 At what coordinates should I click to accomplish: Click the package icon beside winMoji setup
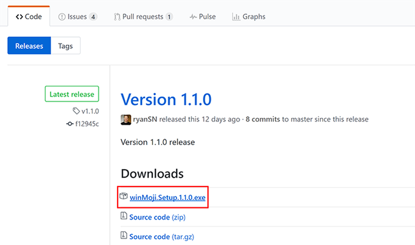pyautogui.click(x=124, y=196)
